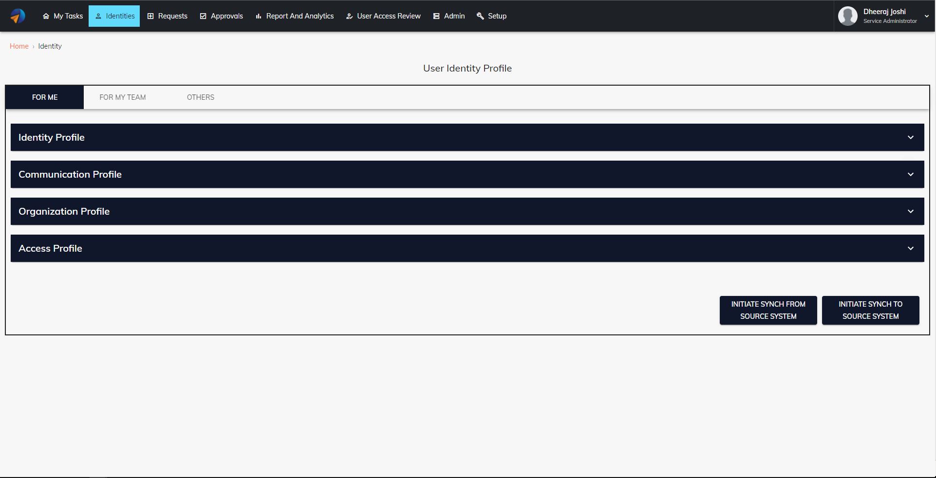936x478 pixels.
Task: Click the Approvals checkmark icon
Action: (x=203, y=16)
